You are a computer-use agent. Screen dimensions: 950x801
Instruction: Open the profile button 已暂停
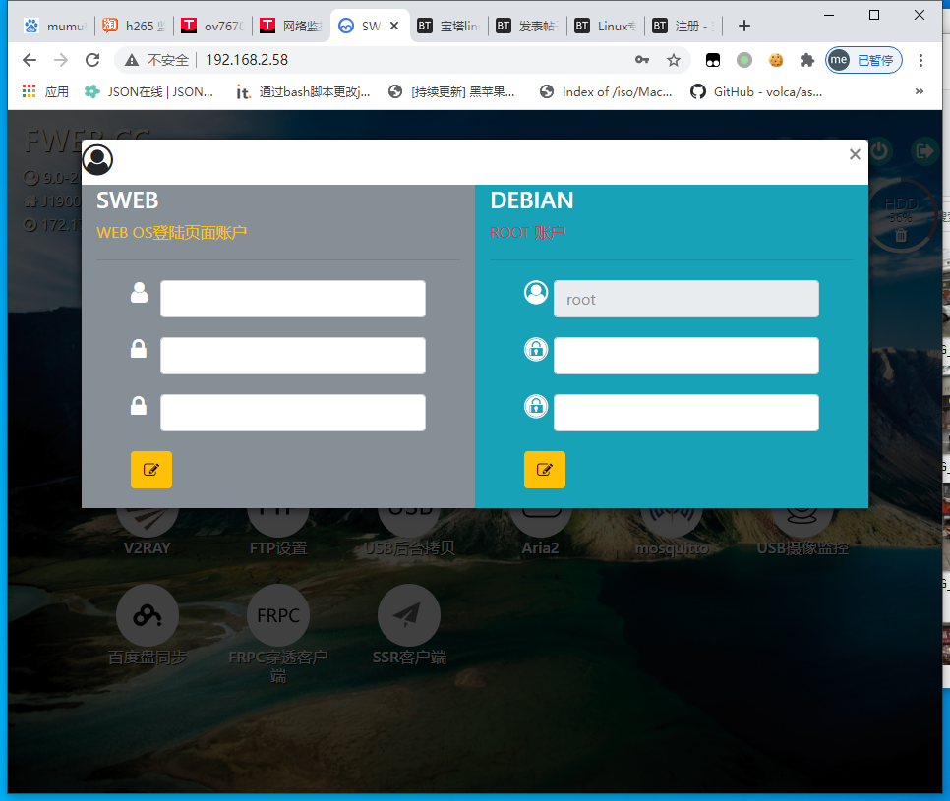[864, 60]
